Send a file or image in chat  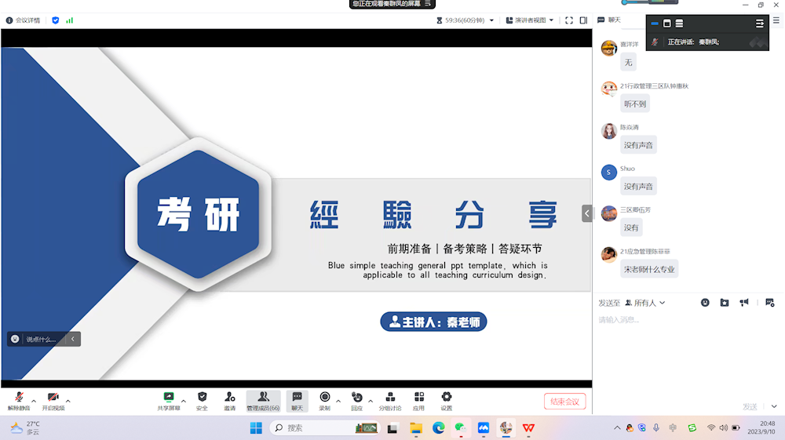click(x=725, y=303)
